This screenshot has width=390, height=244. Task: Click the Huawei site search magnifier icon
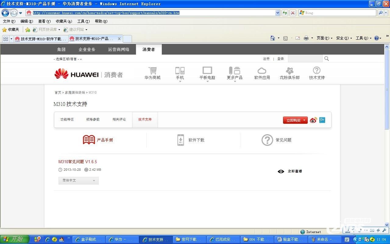[327, 59]
